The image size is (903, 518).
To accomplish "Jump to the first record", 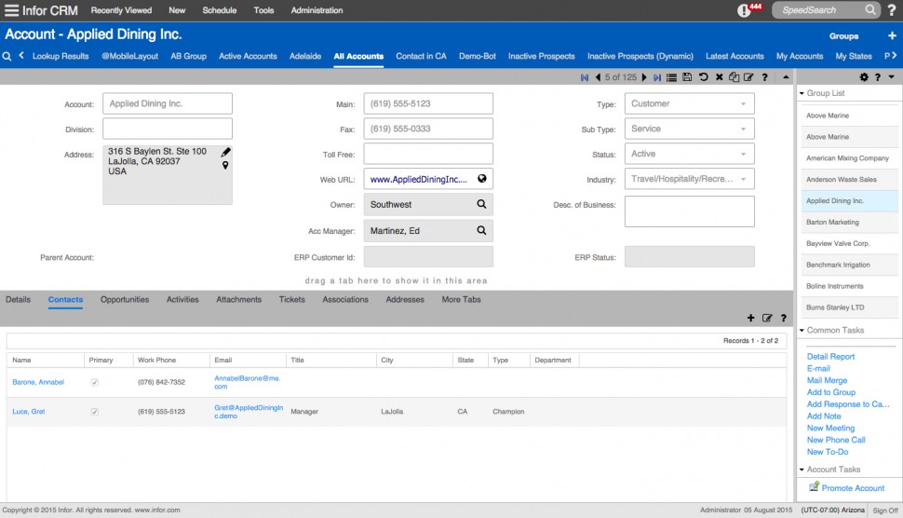I will pos(585,77).
